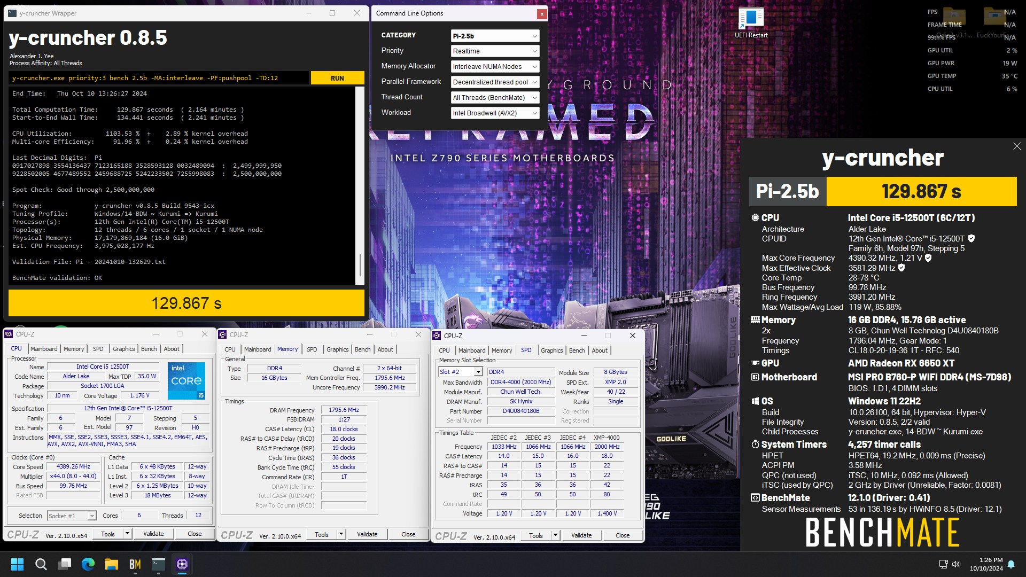The width and height of the screenshot is (1026, 577).
Task: Click the CPUID verified shield icon
Action: click(x=971, y=239)
